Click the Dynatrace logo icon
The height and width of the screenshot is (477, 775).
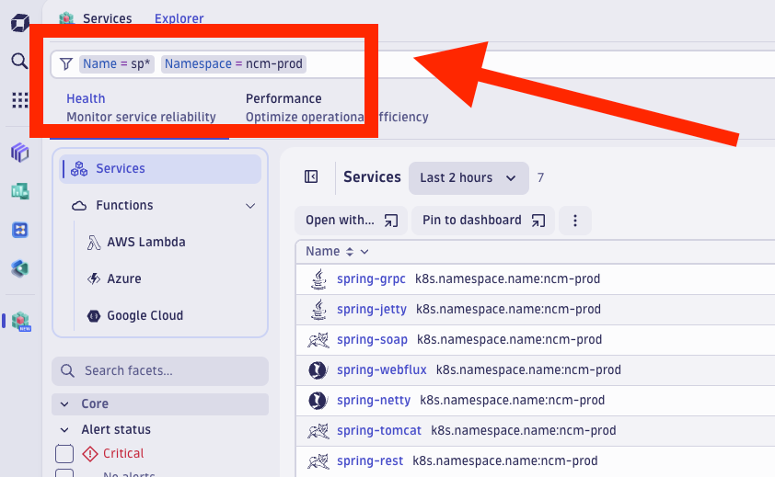pos(19,23)
